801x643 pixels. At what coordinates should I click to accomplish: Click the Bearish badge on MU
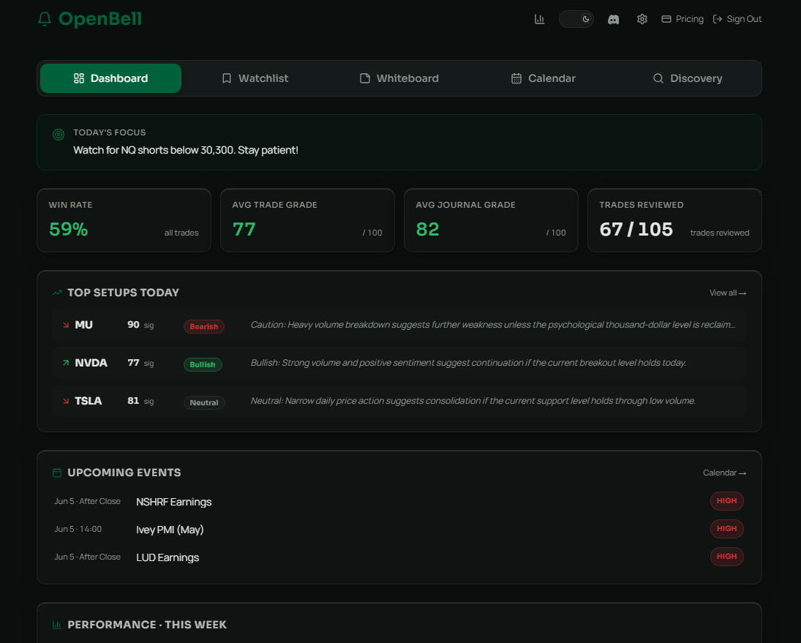[x=204, y=326]
